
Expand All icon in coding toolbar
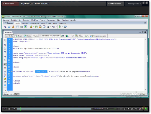5,52
